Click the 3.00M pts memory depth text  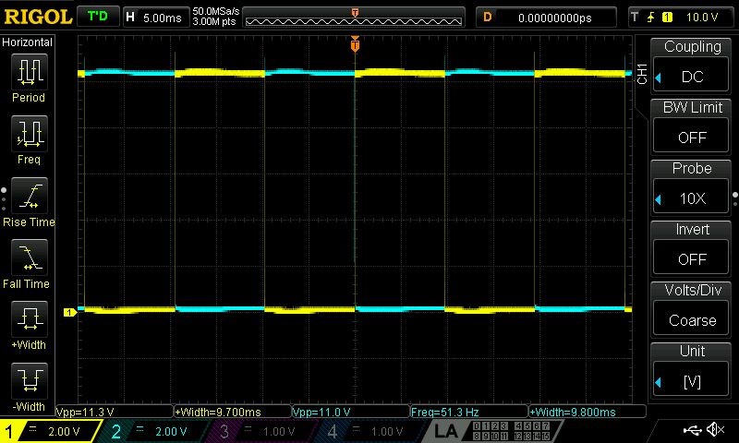pyautogui.click(x=213, y=21)
